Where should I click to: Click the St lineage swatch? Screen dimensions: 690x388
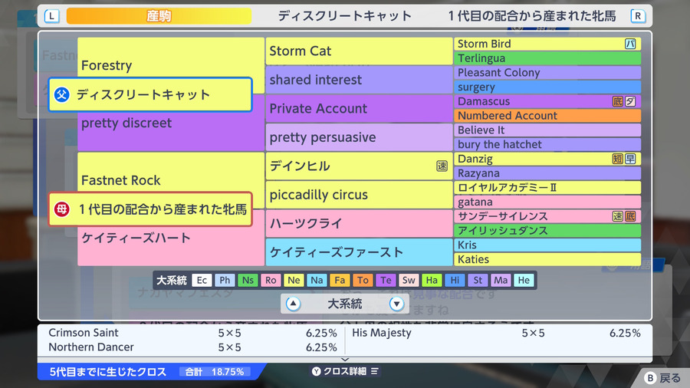coord(478,280)
